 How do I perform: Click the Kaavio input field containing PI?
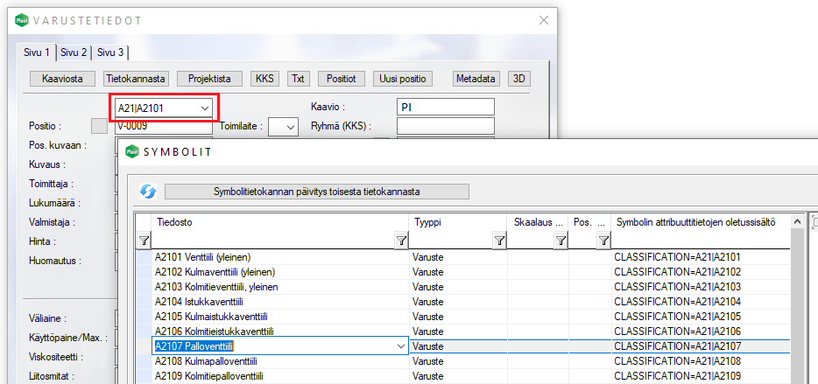click(x=445, y=107)
